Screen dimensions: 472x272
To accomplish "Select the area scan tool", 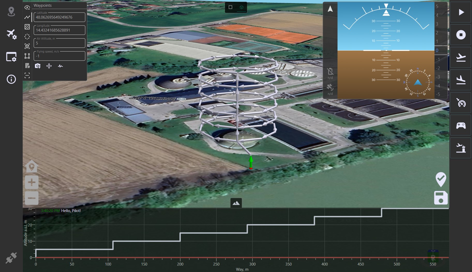I will [x=27, y=27].
